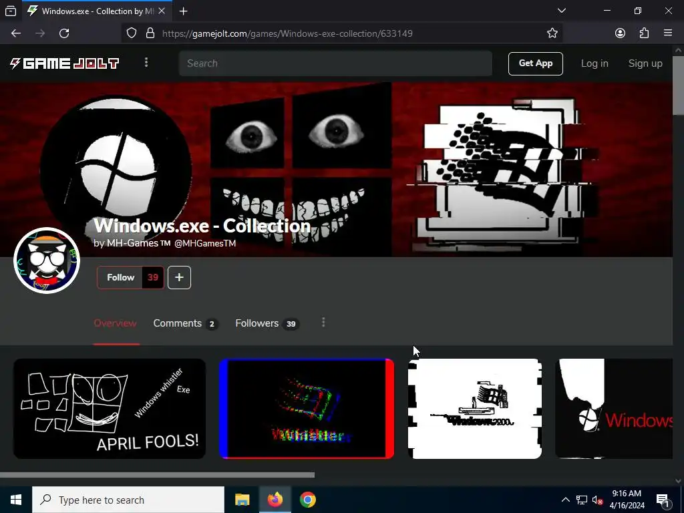
Task: Open the notification center icon
Action: coord(663,500)
